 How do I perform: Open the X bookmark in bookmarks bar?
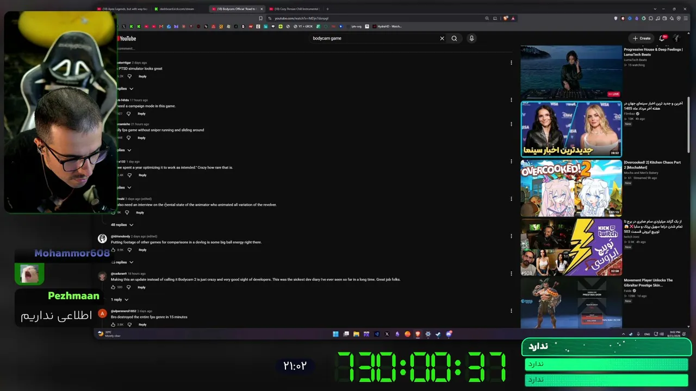tap(124, 26)
